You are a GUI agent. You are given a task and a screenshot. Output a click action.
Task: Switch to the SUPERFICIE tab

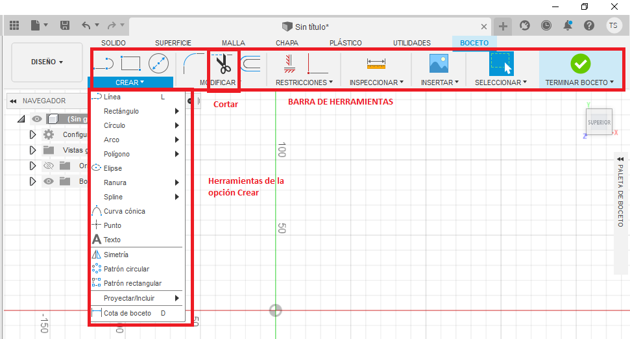click(x=173, y=43)
